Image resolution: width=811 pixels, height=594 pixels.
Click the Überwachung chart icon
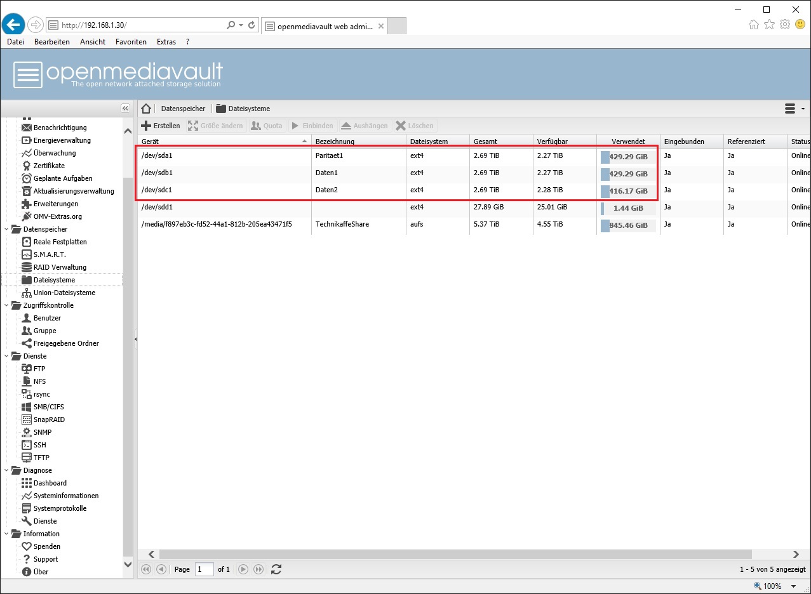27,153
